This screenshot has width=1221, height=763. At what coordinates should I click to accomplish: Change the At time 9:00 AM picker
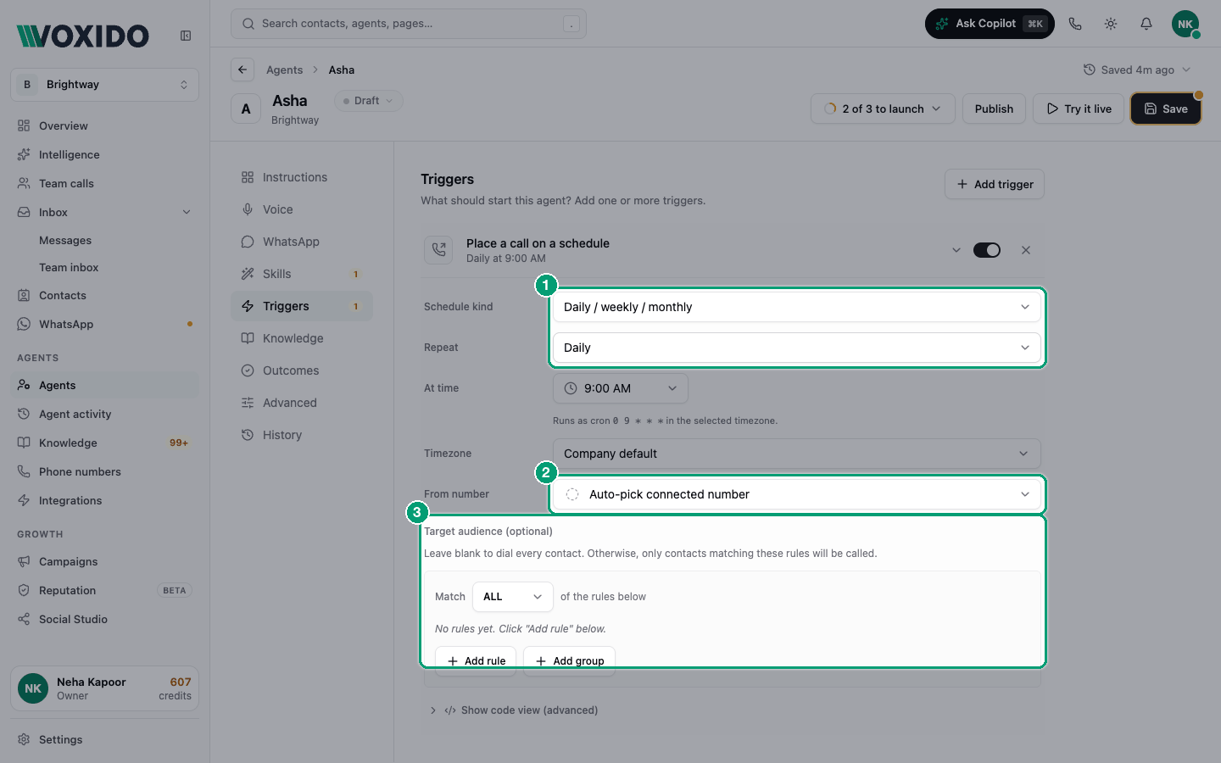pyautogui.click(x=620, y=388)
